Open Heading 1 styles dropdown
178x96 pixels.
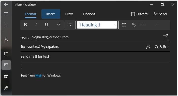[97, 25]
